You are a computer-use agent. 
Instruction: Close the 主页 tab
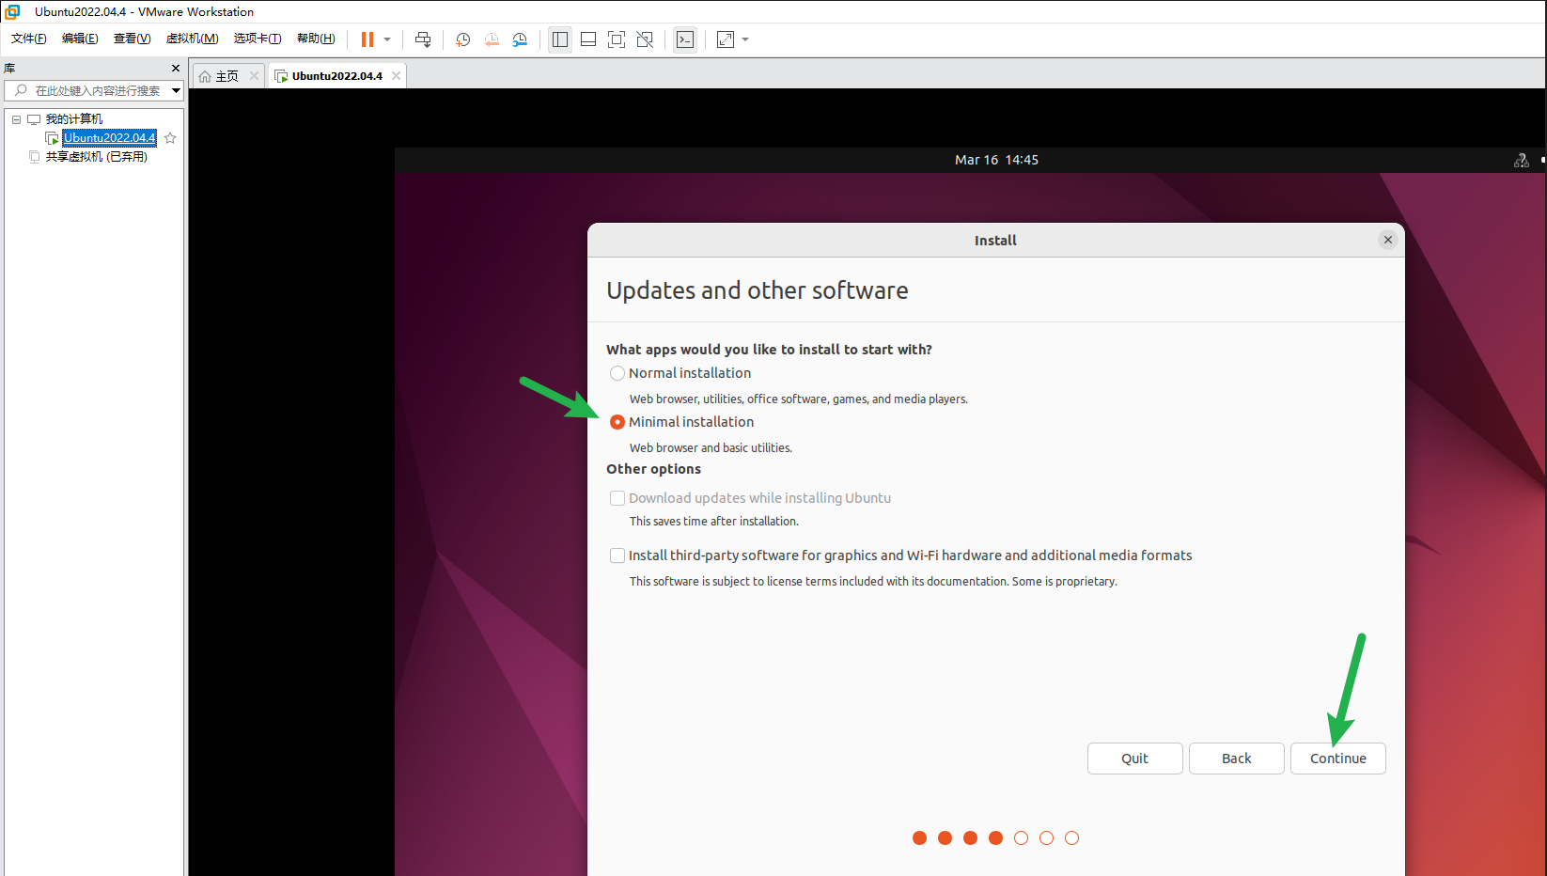click(254, 76)
